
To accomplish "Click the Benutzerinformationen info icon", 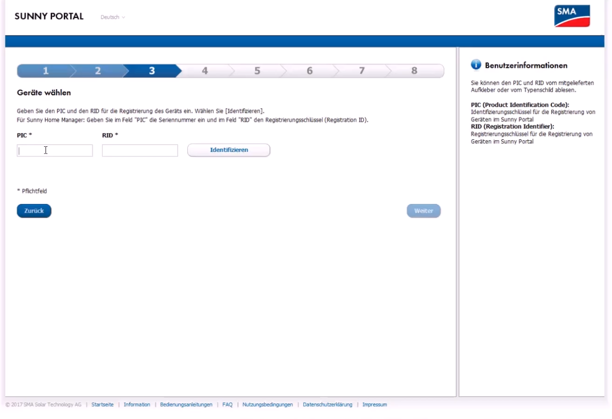I will point(476,65).
